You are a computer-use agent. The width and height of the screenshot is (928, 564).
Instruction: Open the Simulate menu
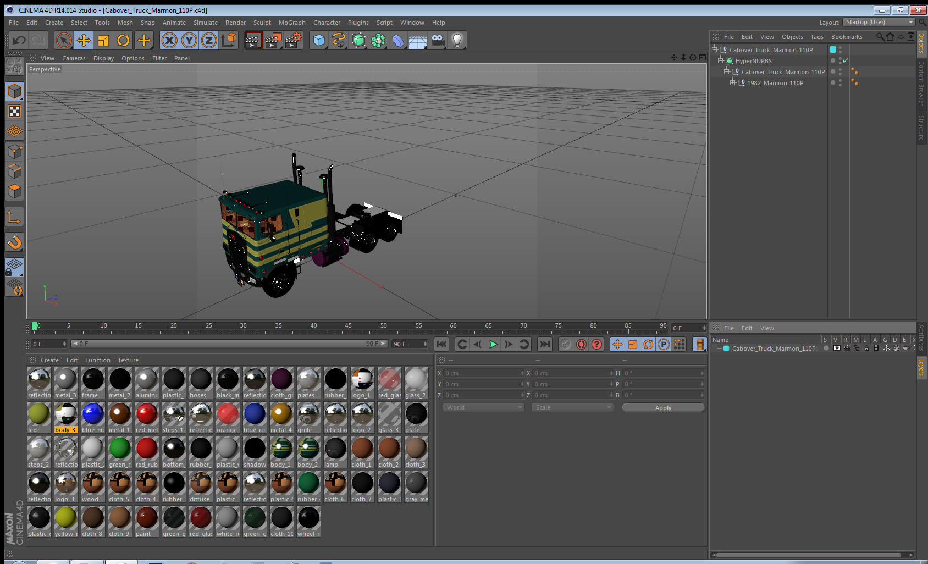(x=206, y=23)
